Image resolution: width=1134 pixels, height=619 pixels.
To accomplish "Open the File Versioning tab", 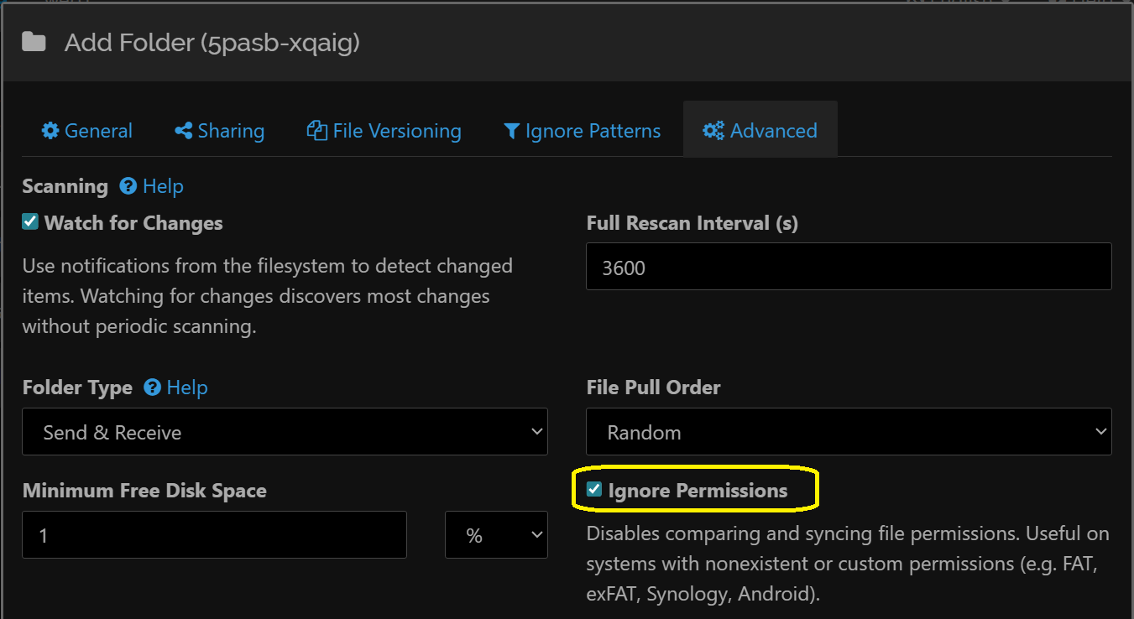I will point(384,131).
